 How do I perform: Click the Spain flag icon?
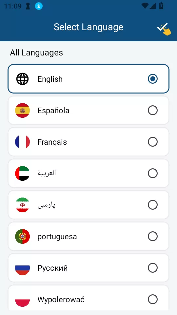click(x=23, y=111)
